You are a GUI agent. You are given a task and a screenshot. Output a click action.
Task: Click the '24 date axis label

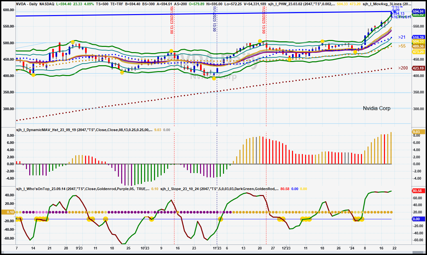pos(352,248)
